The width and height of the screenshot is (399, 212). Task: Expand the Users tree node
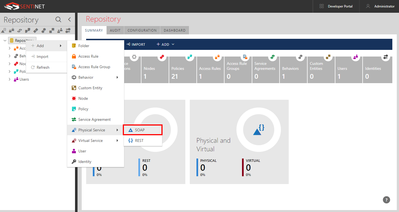pyautogui.click(x=9, y=79)
